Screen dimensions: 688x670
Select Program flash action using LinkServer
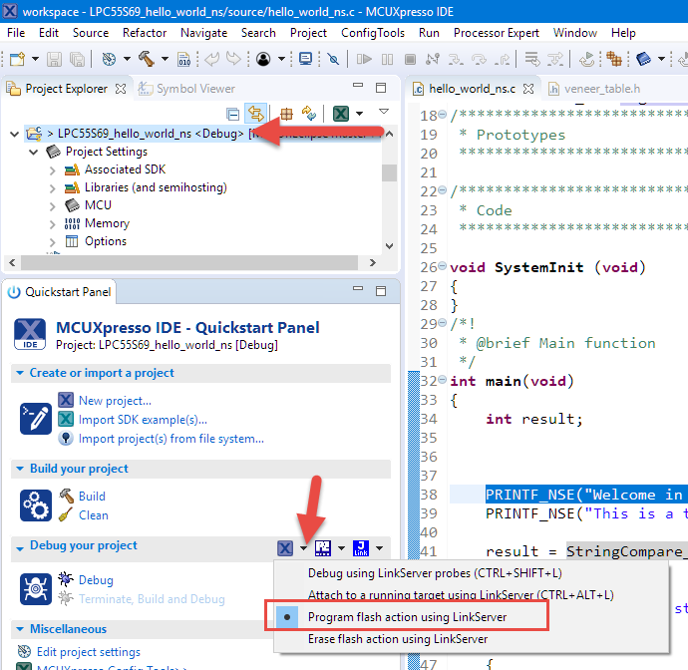407,617
